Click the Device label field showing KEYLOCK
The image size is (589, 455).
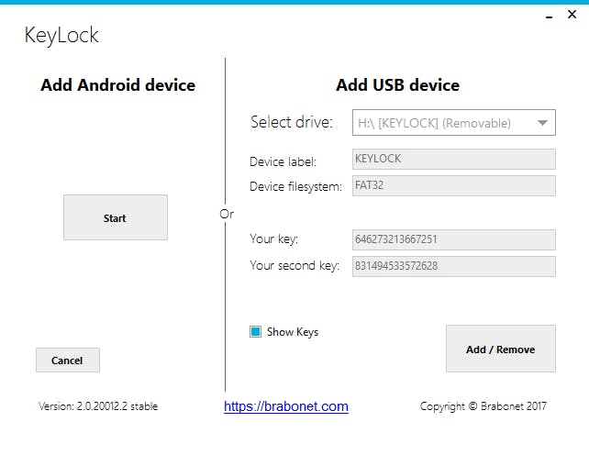coord(453,160)
